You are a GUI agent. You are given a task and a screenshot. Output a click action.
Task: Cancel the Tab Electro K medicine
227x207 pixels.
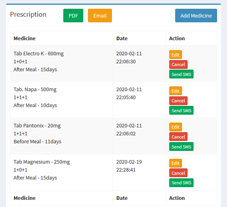[178, 64]
